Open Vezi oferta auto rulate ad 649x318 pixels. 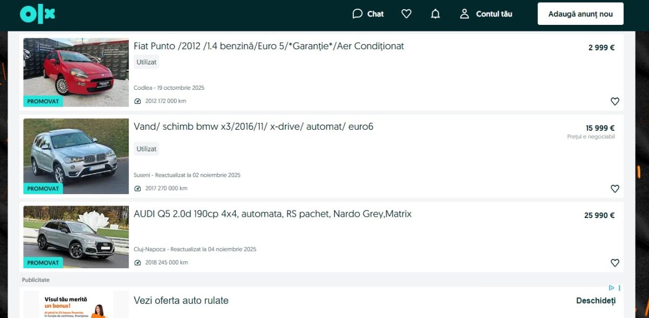click(x=181, y=301)
